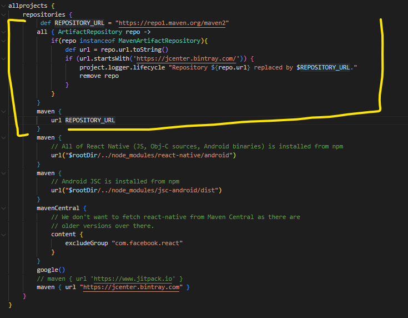This screenshot has width=408, height=318.
Task: Fold the 'all { ArtifactRepository repo ->' closure
Action: pyautogui.click(x=3, y=32)
